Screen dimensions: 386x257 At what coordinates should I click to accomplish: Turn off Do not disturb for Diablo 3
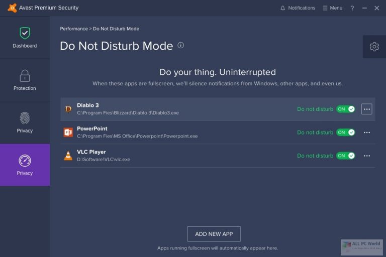pyautogui.click(x=346, y=109)
